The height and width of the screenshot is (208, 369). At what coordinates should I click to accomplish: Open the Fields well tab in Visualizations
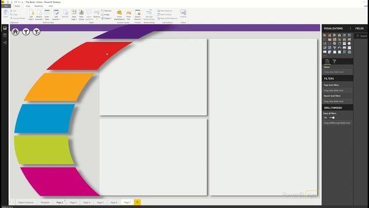click(x=327, y=62)
